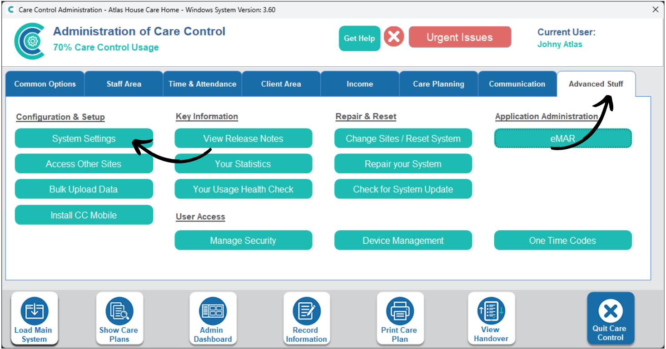Click Install CC Mobile
Screen dimensions: 666x349
click(x=84, y=215)
